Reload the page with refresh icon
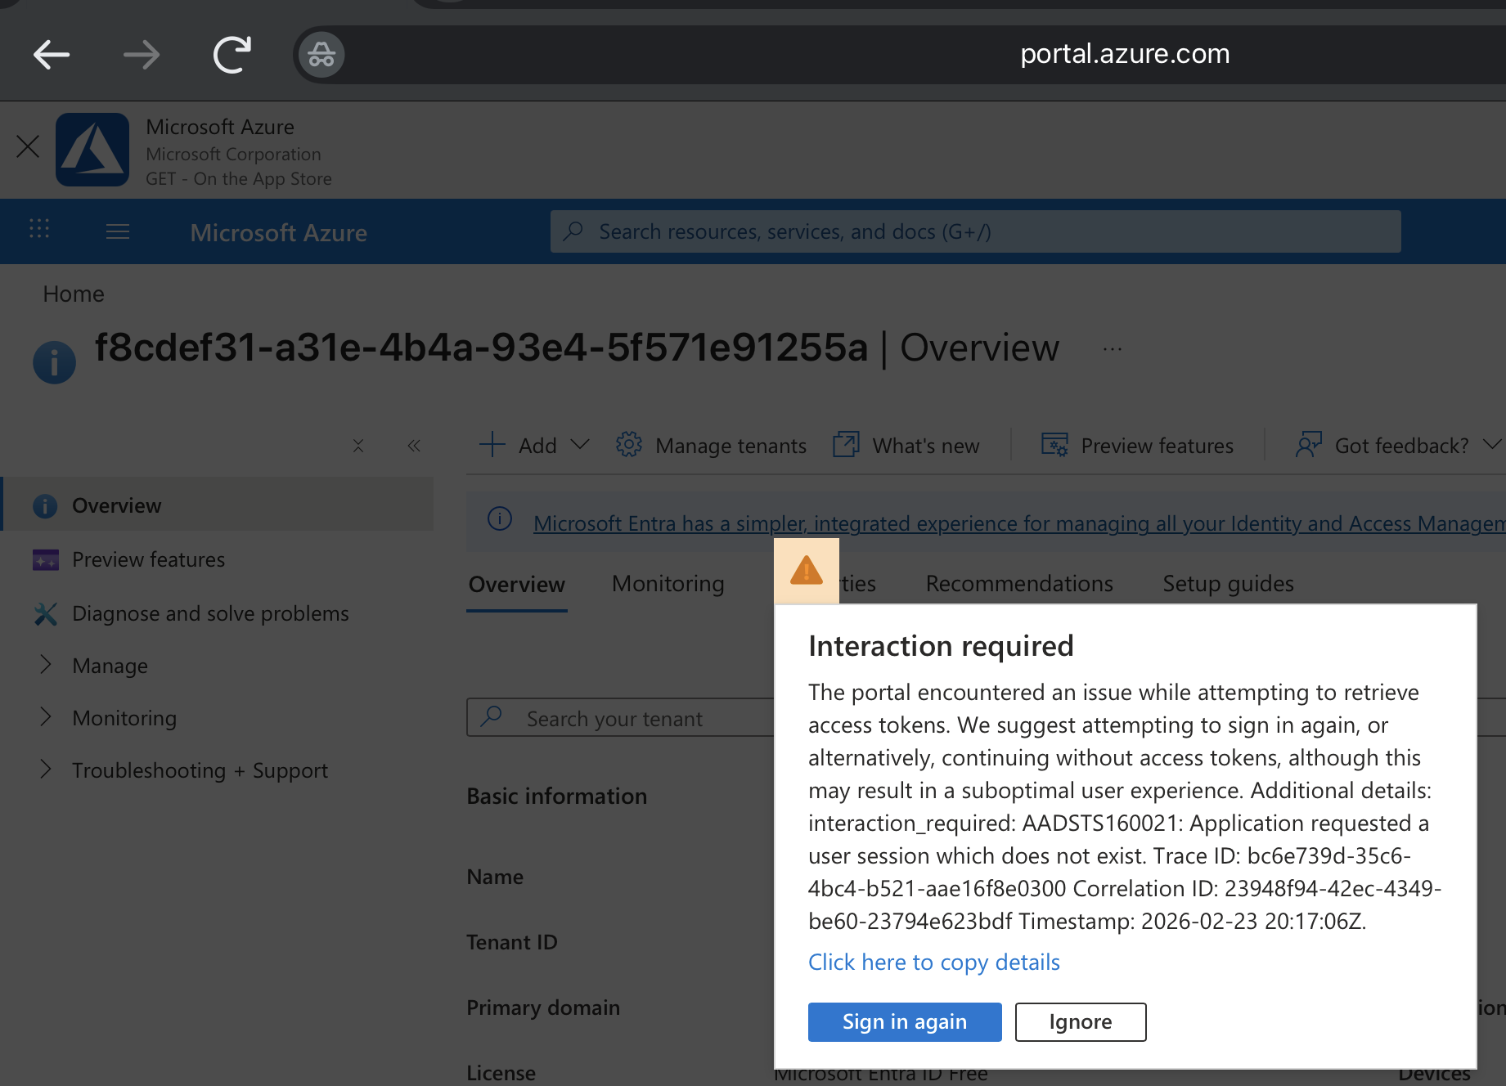The width and height of the screenshot is (1506, 1086). click(x=232, y=55)
